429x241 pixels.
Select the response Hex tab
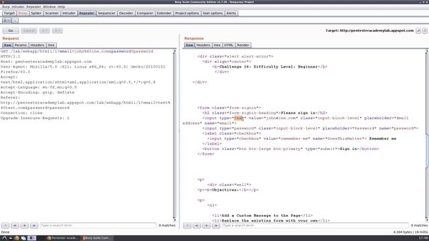[217, 45]
